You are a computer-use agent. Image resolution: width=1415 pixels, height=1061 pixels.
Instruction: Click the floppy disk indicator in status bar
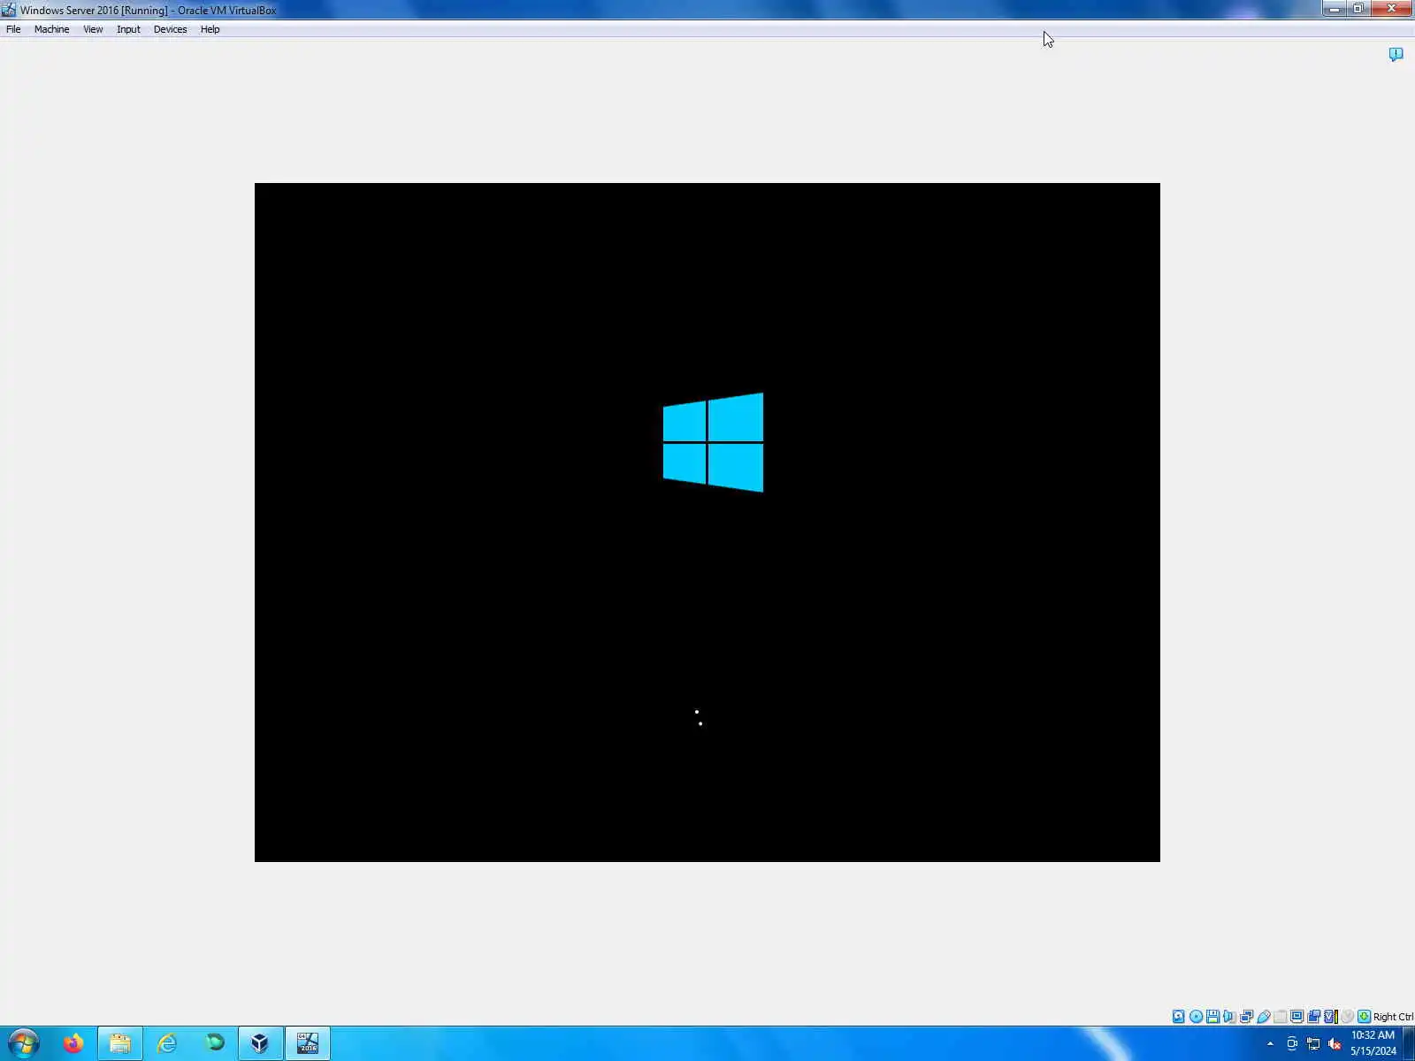(1212, 1017)
